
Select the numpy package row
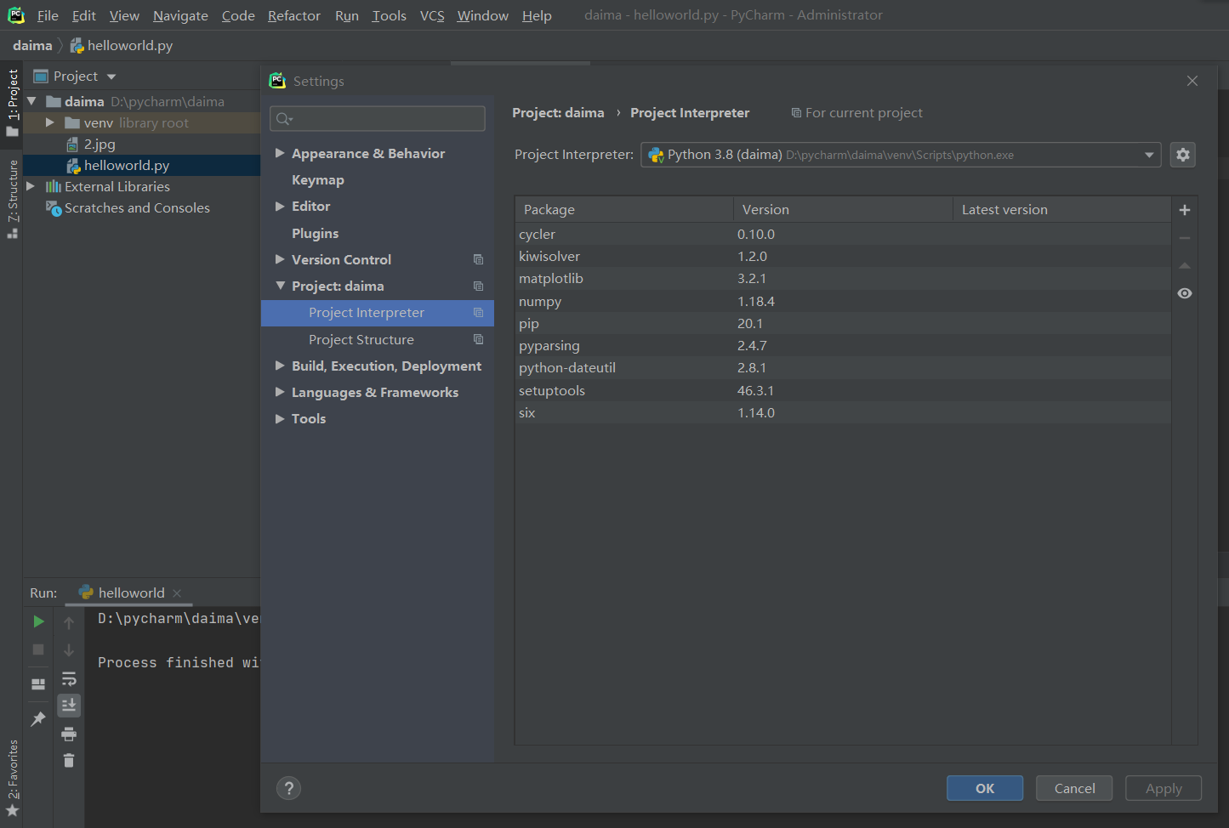843,301
